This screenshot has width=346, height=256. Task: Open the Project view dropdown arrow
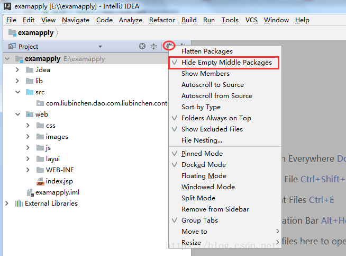click(x=100, y=47)
